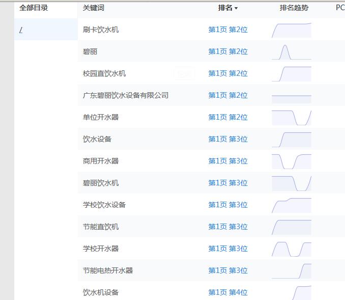This screenshot has width=345, height=300.
Task: Click the 排名趋势 column header
Action: (294, 8)
